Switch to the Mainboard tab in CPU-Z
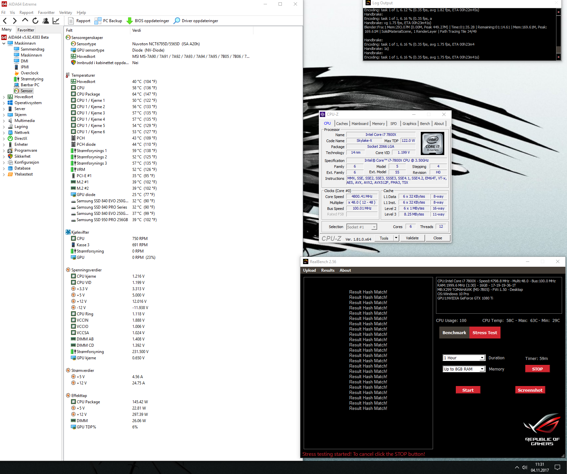567x474 pixels. [360, 124]
